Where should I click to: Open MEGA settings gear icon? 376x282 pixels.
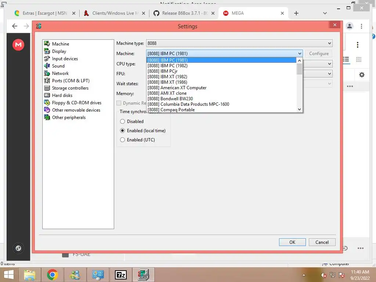[362, 75]
